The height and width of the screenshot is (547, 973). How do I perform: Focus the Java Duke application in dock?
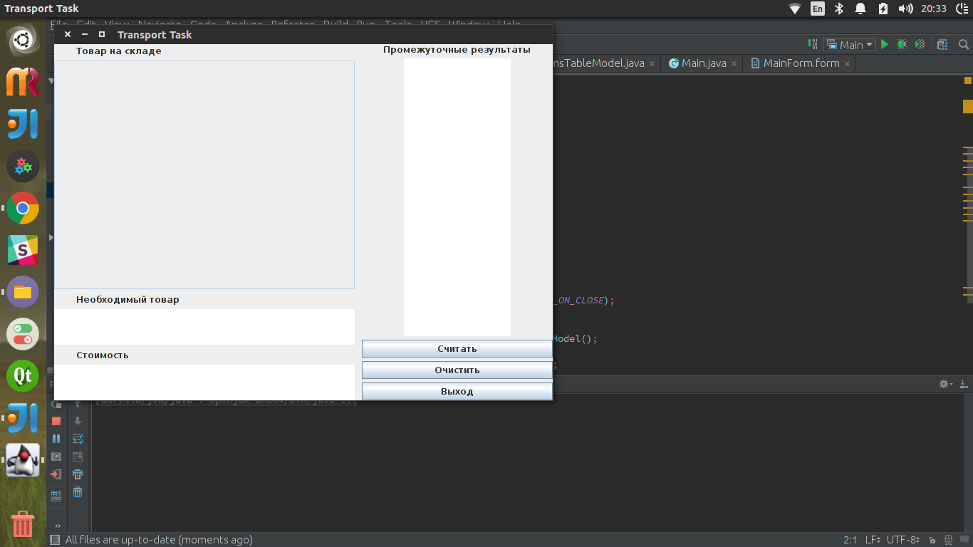[x=23, y=459]
